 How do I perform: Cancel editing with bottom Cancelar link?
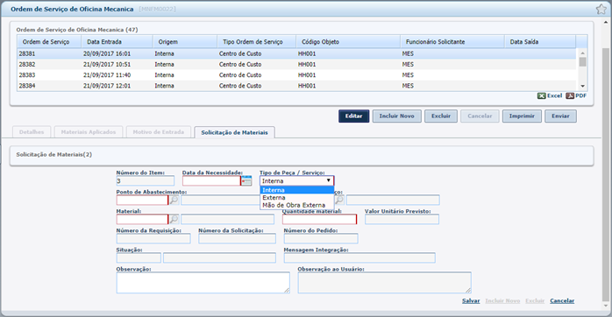[562, 300]
